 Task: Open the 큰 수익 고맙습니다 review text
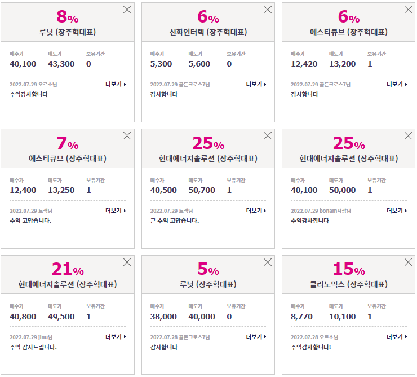pos(175,221)
